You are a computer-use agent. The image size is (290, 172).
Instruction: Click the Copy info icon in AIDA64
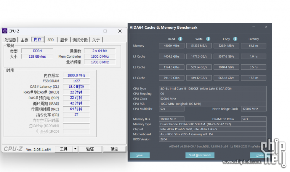(x=235, y=39)
